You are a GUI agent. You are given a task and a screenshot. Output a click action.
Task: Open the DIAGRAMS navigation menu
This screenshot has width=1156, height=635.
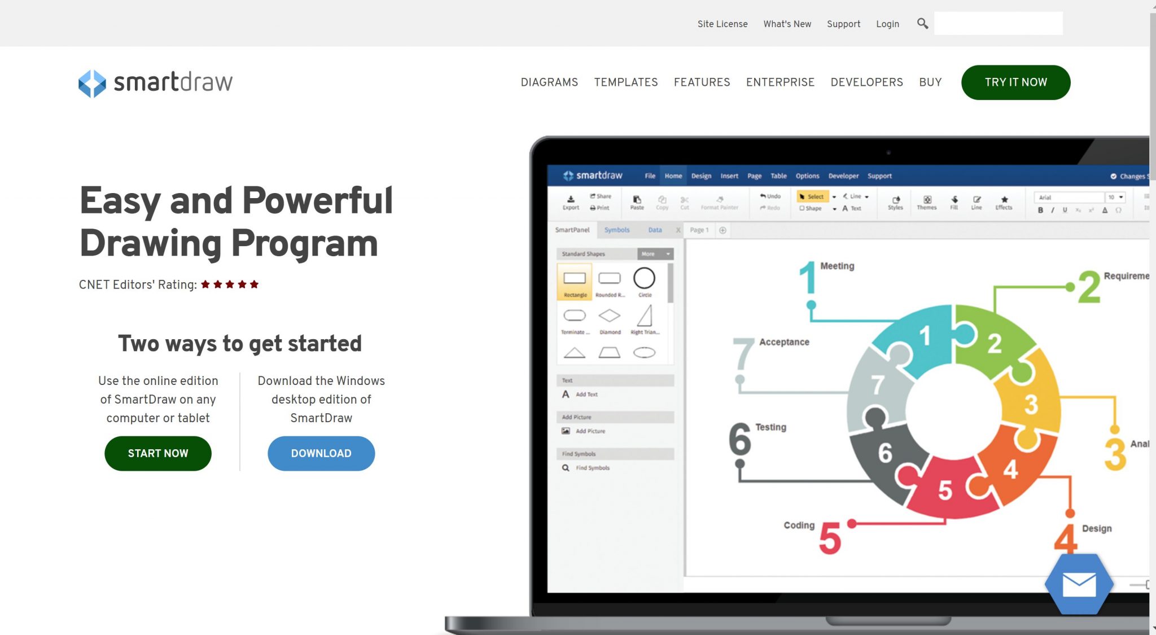(x=549, y=82)
